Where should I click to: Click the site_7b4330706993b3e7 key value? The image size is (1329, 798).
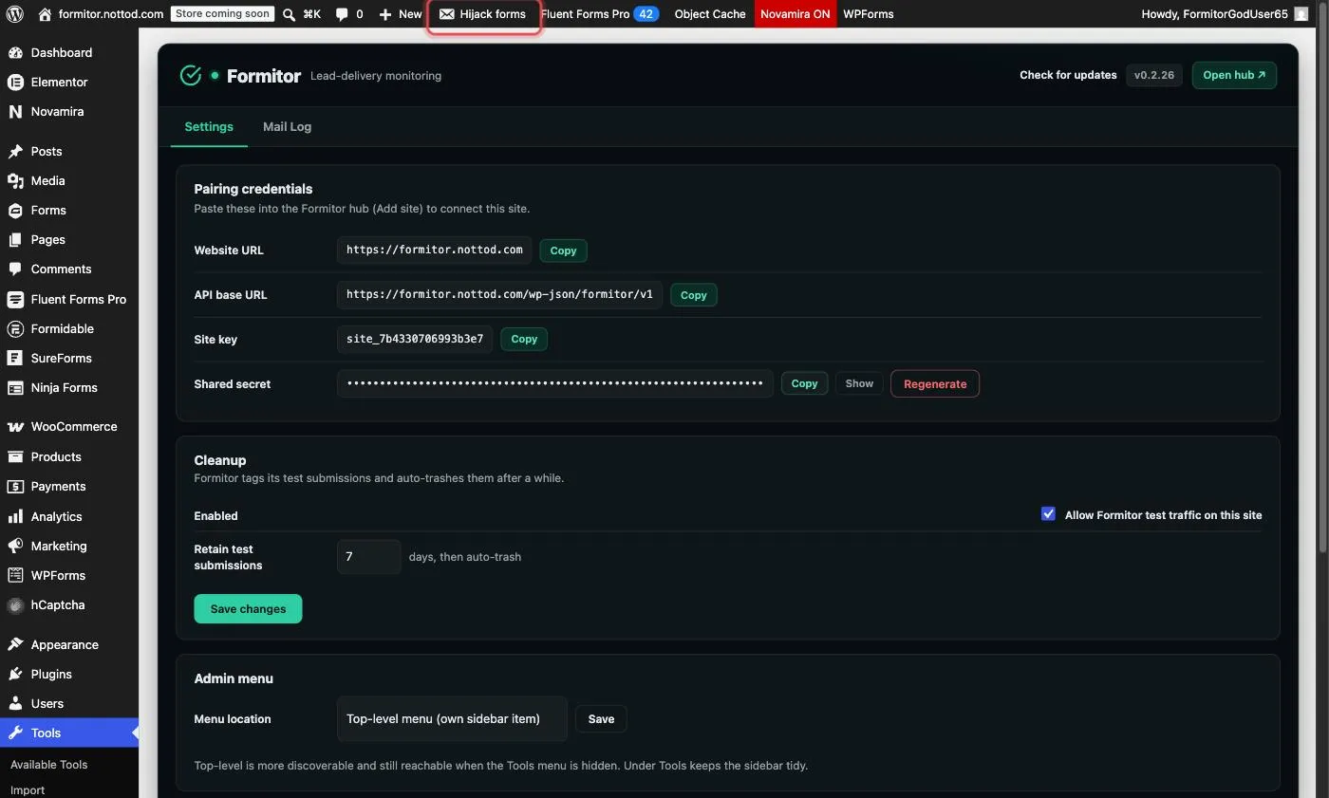pyautogui.click(x=415, y=339)
